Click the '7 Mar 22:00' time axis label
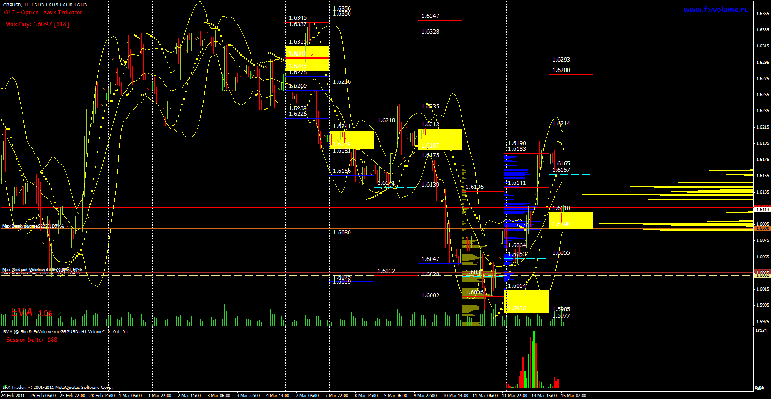The image size is (771, 399). (x=337, y=395)
